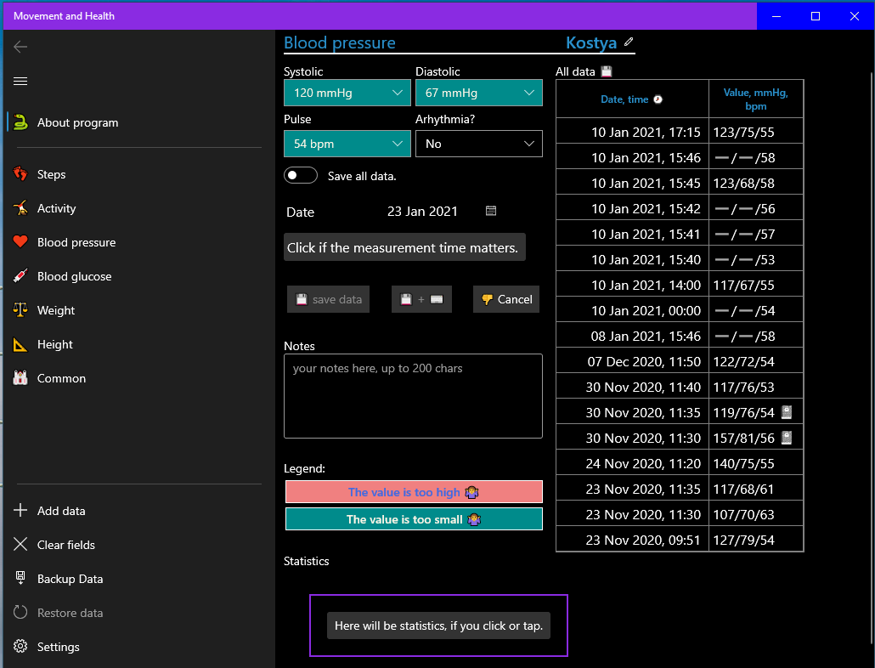875x668 pixels.
Task: Open the calendar date picker icon
Action: coord(491,211)
